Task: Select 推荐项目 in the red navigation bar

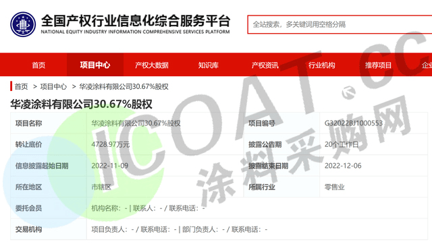Action: pyautogui.click(x=378, y=65)
